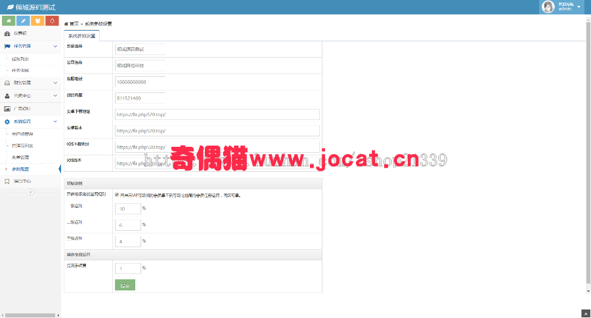The width and height of the screenshot is (591, 318).
Task: Click the orange users shortcut button
Action: (x=37, y=21)
